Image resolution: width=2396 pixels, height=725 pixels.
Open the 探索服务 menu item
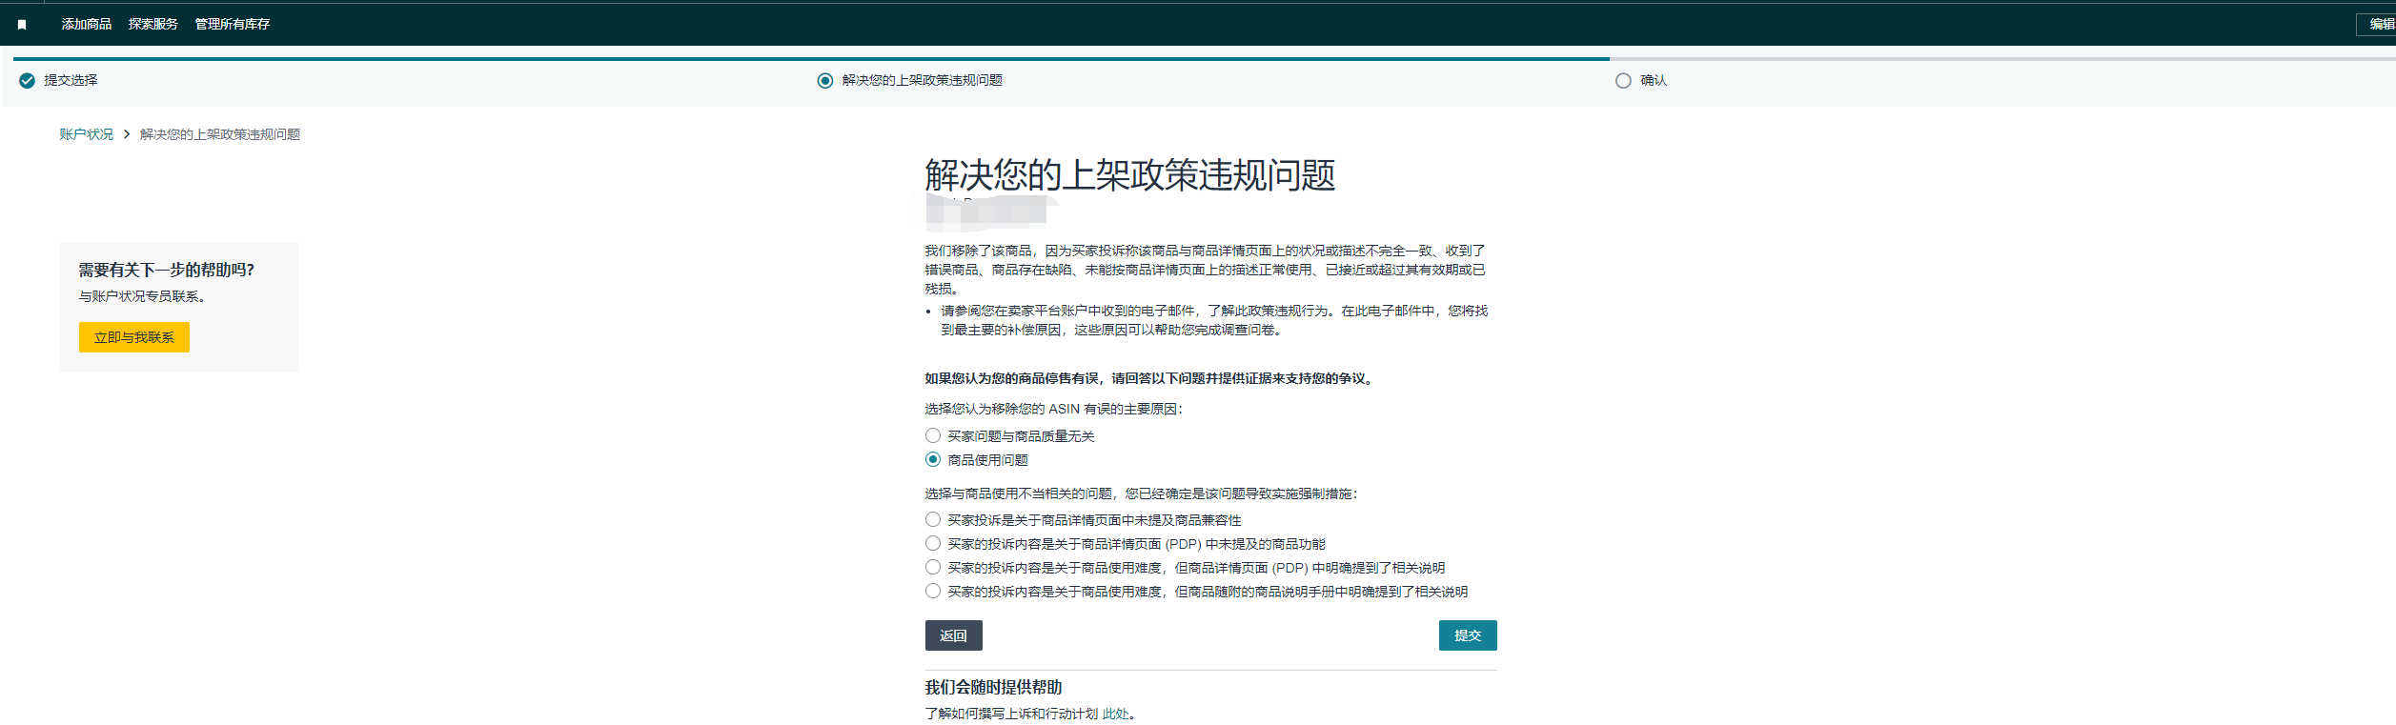pyautogui.click(x=153, y=24)
